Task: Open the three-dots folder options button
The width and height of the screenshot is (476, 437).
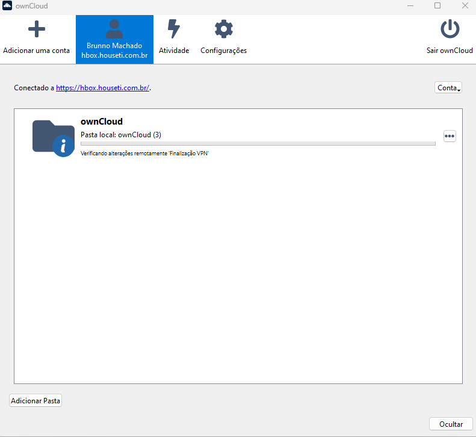Action: point(450,136)
